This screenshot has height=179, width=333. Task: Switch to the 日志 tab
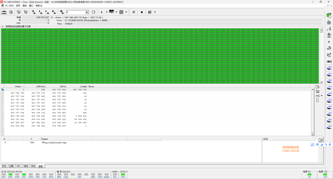(x=4, y=166)
